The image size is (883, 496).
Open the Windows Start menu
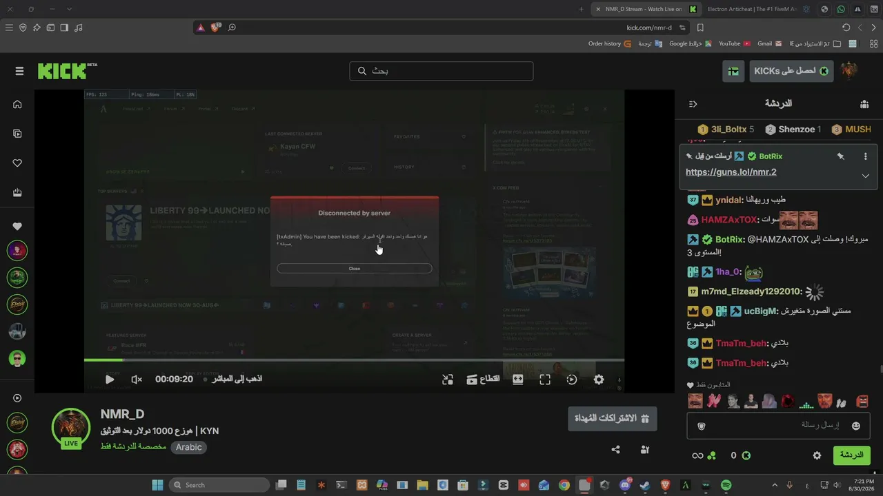[157, 485]
